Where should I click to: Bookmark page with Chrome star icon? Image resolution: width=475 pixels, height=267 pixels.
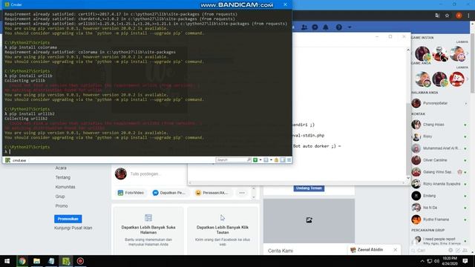447,16
